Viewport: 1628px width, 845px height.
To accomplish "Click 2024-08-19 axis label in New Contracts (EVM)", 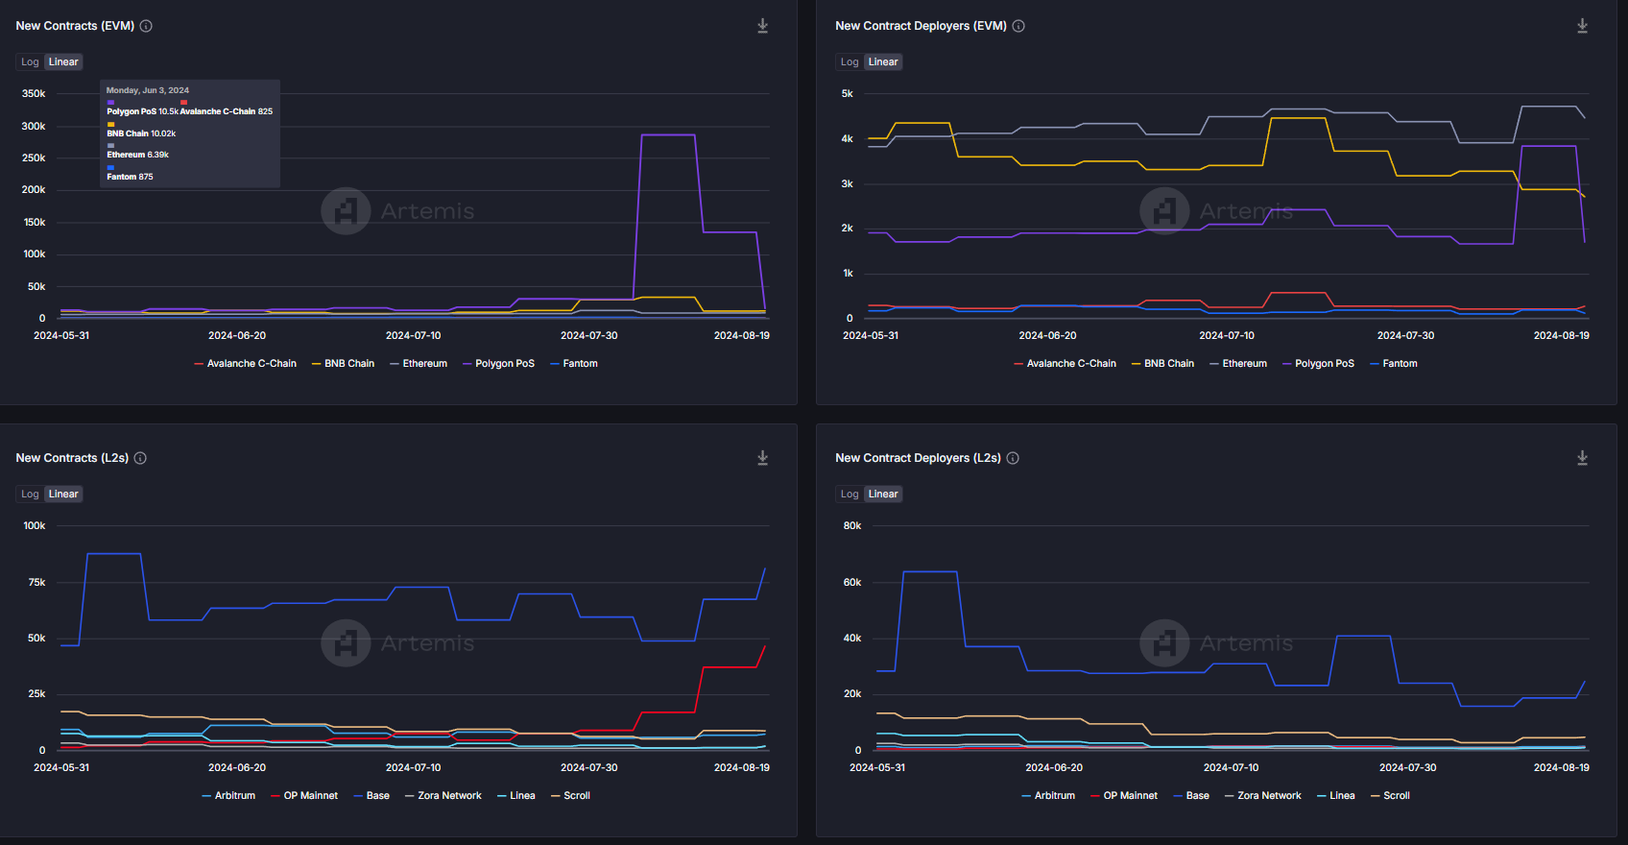I will (x=742, y=336).
